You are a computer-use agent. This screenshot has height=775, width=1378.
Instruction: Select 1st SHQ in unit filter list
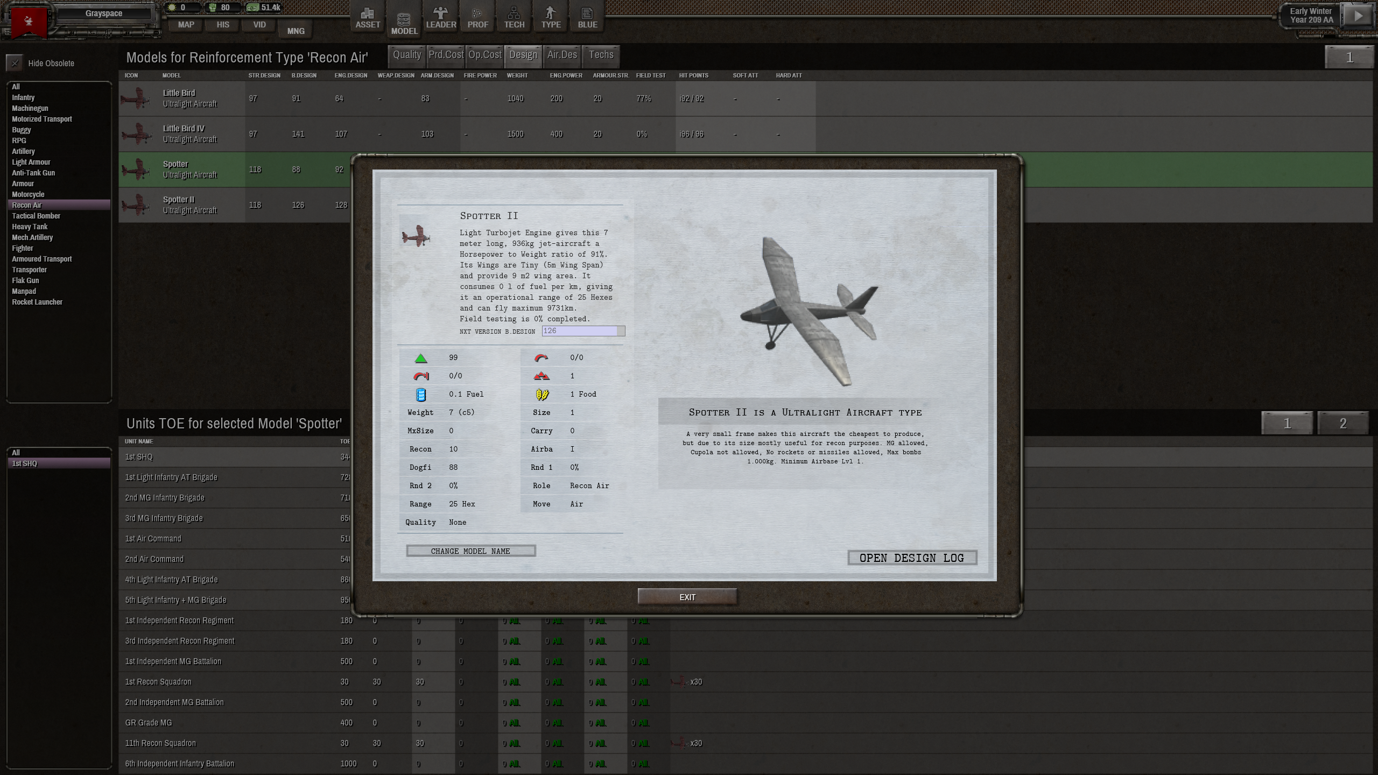[25, 463]
